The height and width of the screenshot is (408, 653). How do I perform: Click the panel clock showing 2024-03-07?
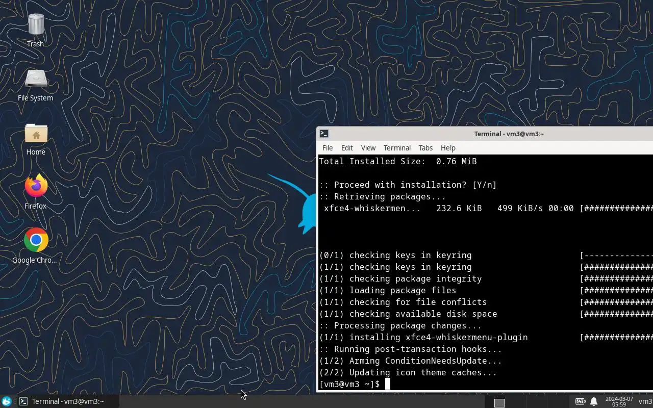(x=619, y=401)
